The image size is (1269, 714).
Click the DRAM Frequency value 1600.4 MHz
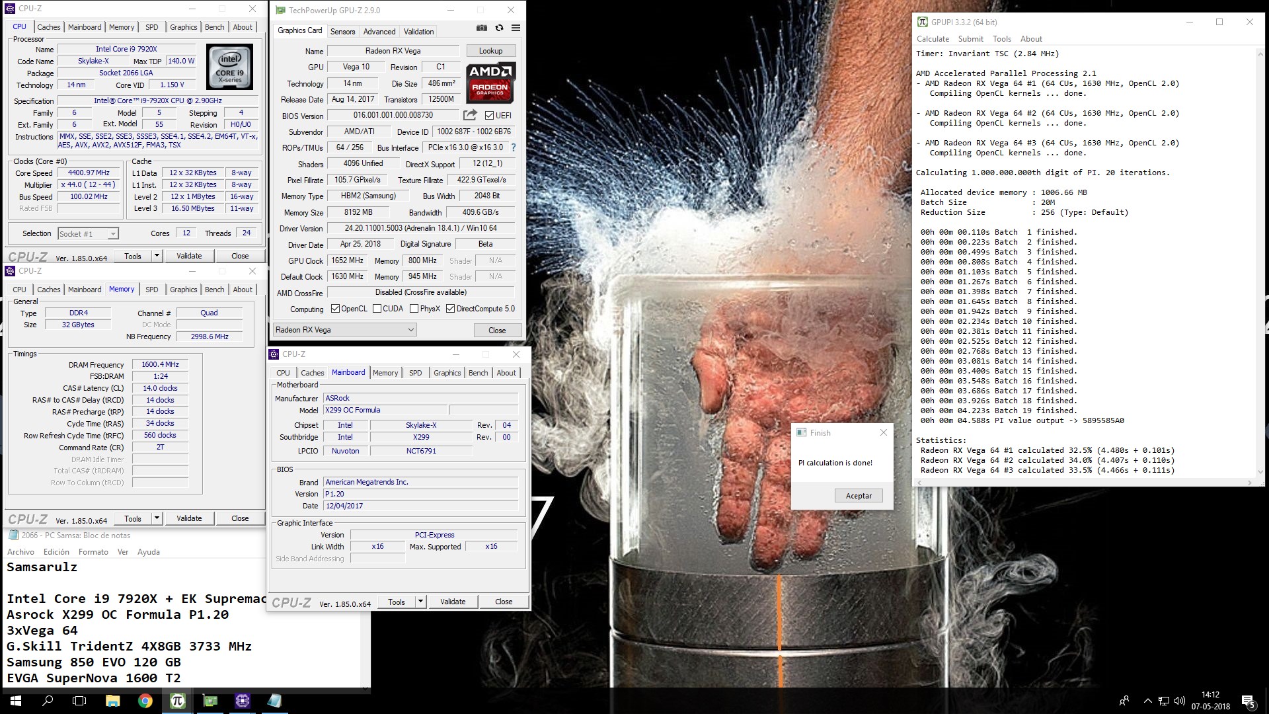point(160,364)
